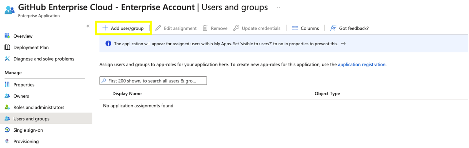This screenshot has height=148, width=469.
Task: Click the Roles and administrators icon
Action: pyautogui.click(x=7, y=107)
